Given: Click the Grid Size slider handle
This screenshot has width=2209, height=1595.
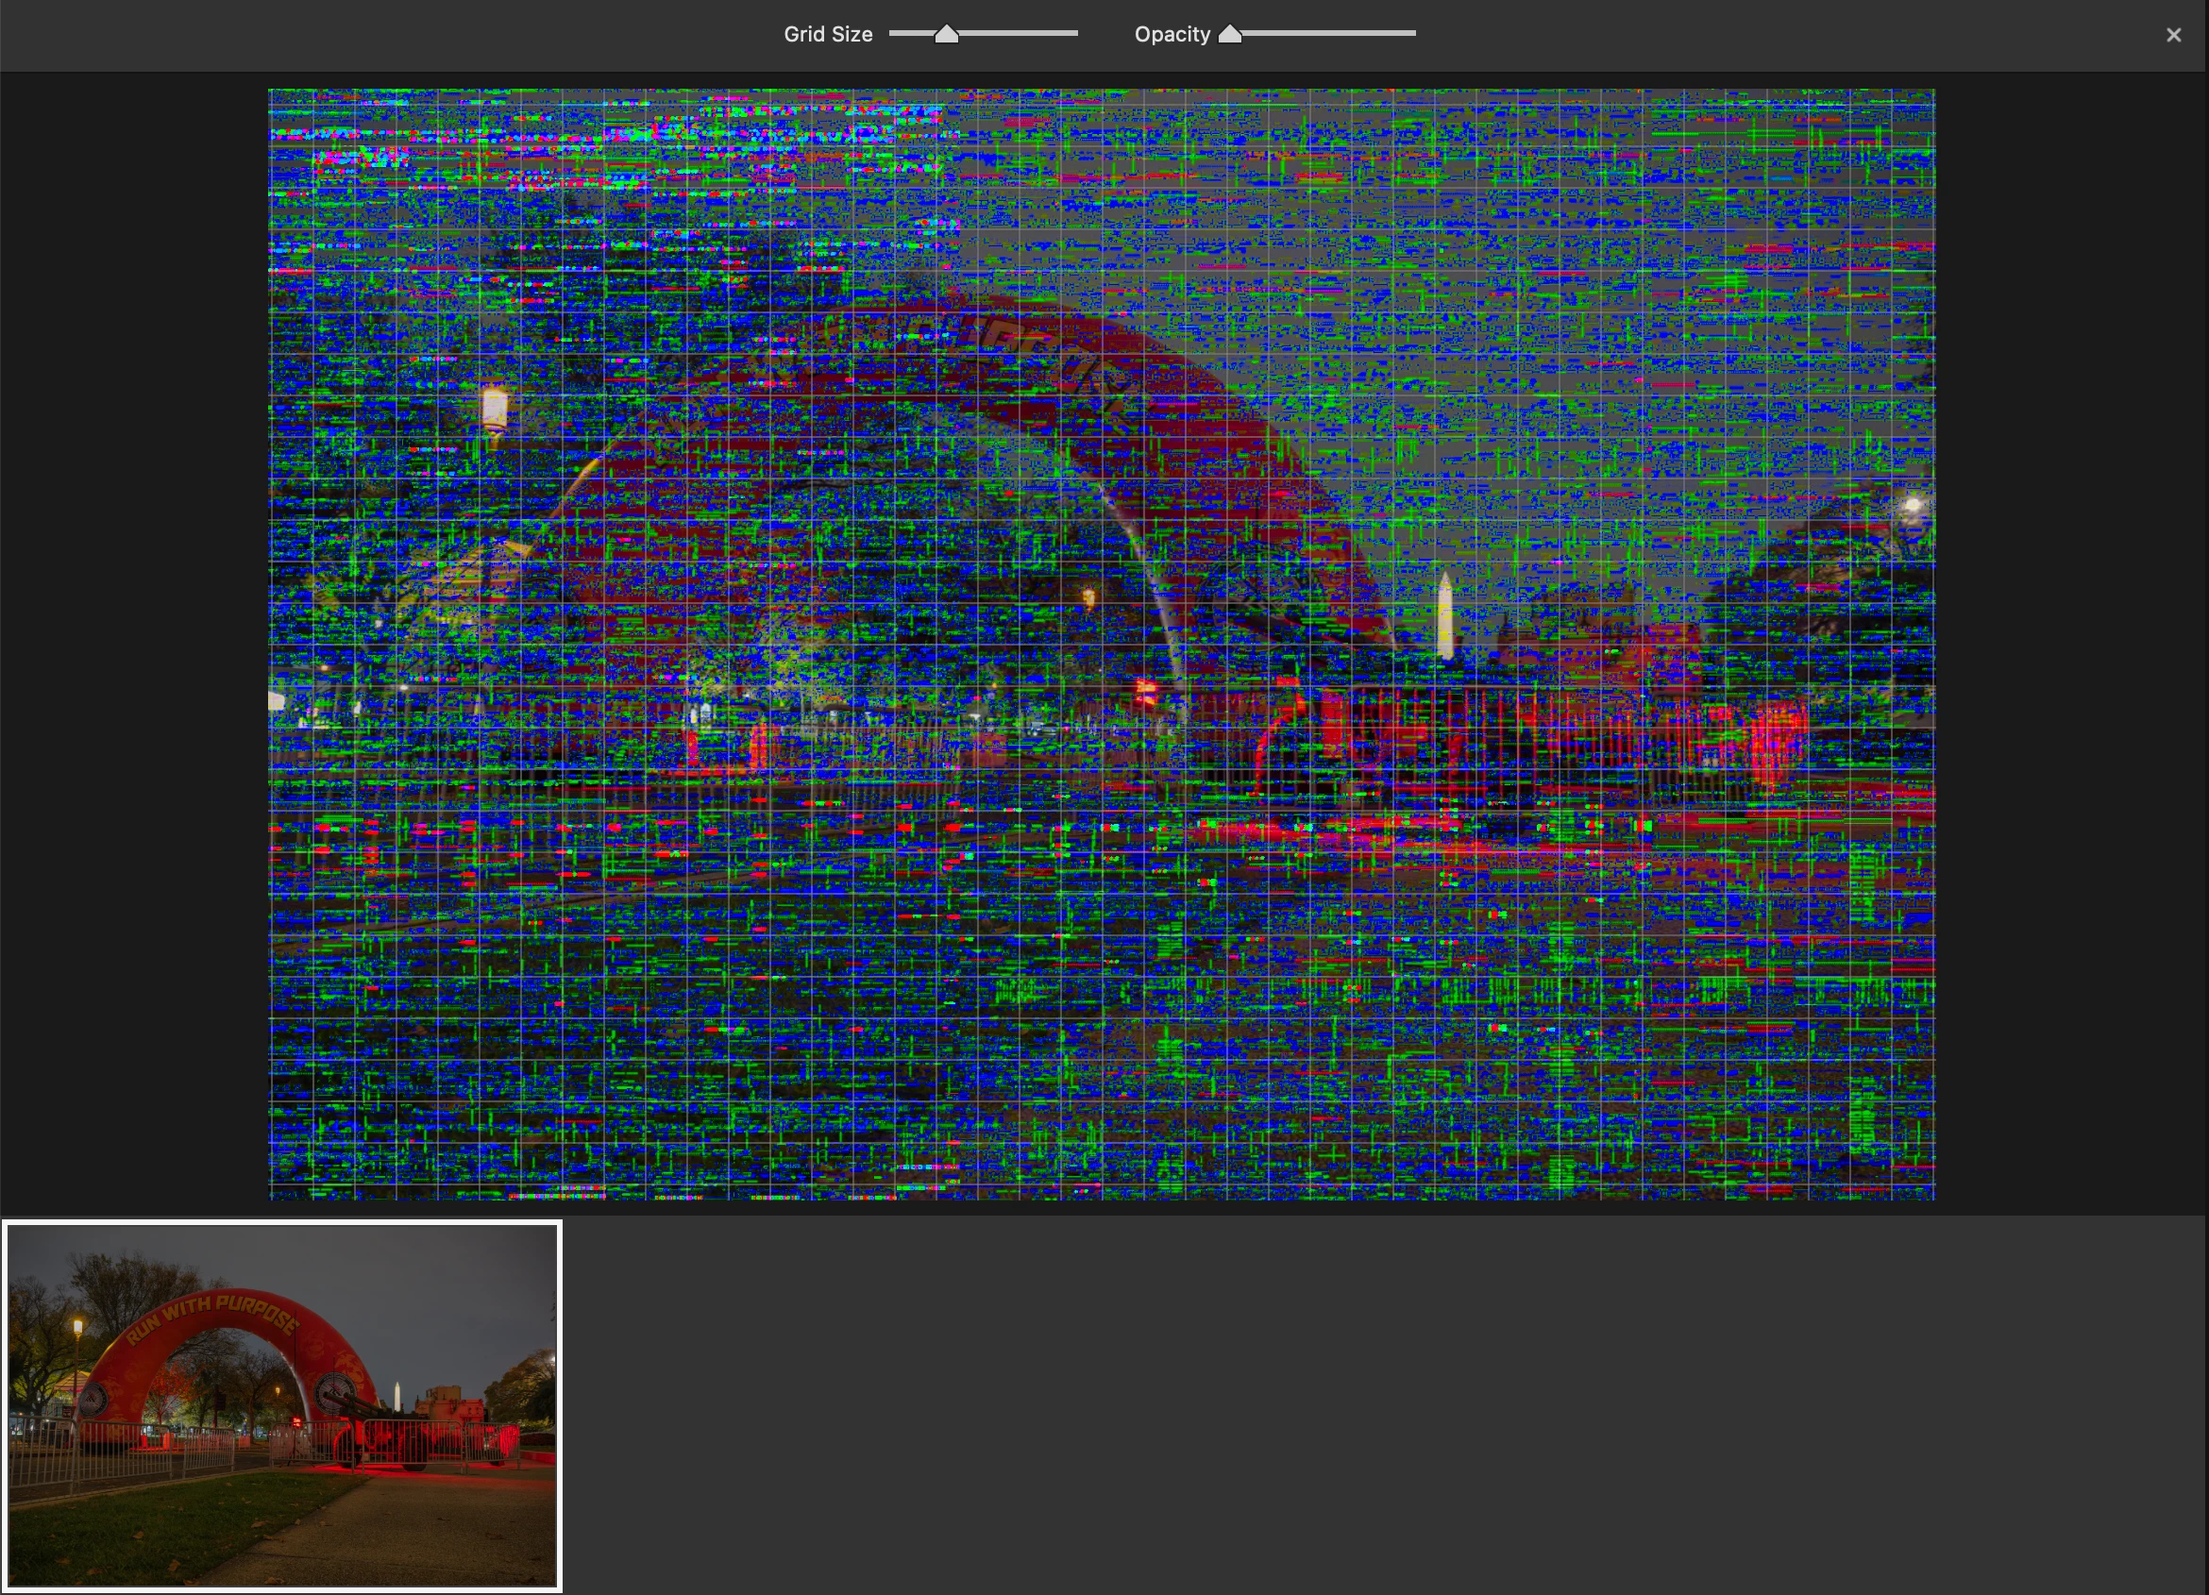Looking at the screenshot, I should coord(946,35).
